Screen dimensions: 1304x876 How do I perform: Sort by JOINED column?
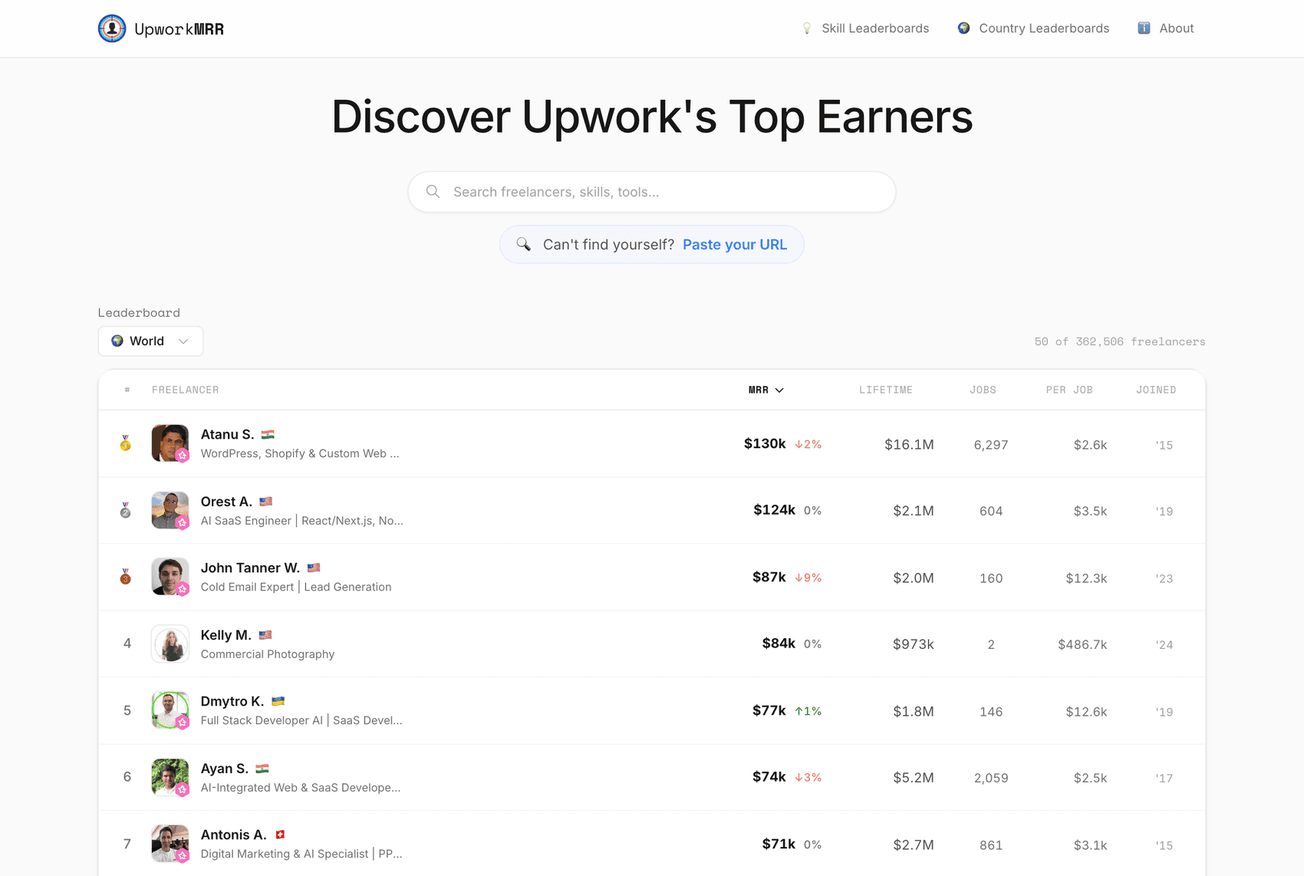1156,390
